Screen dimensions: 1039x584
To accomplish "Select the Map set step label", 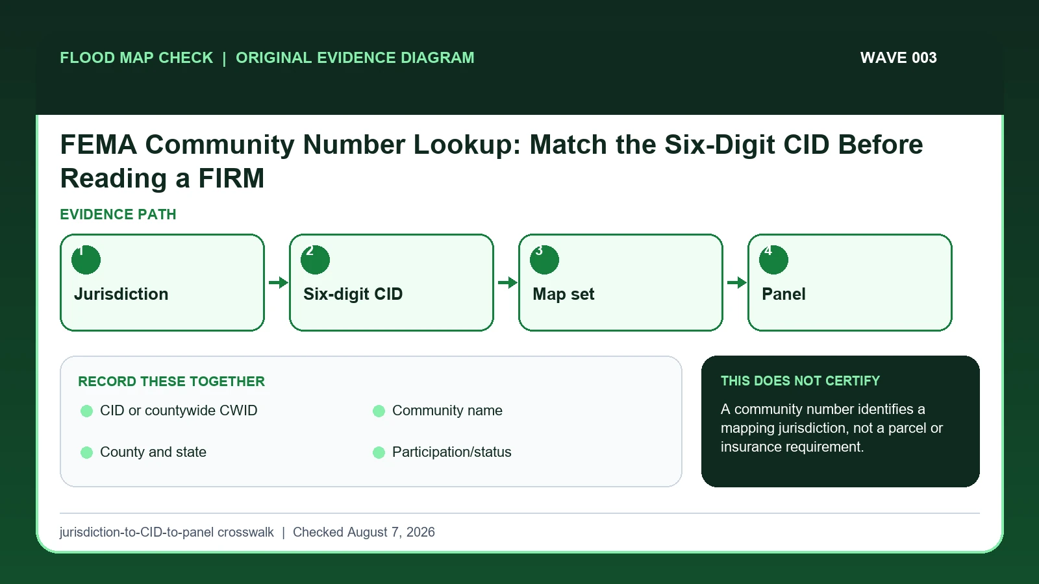I will (563, 294).
